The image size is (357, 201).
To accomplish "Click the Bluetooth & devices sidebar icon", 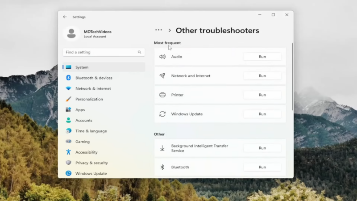I will (68, 78).
